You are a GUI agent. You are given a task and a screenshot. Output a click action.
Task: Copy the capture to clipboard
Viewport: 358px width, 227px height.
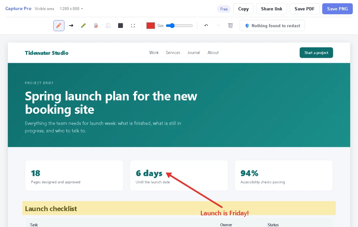coord(243,9)
